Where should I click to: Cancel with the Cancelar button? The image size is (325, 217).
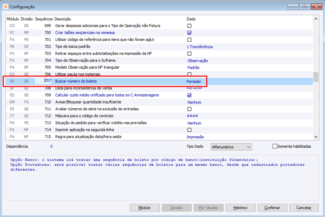[304, 208]
